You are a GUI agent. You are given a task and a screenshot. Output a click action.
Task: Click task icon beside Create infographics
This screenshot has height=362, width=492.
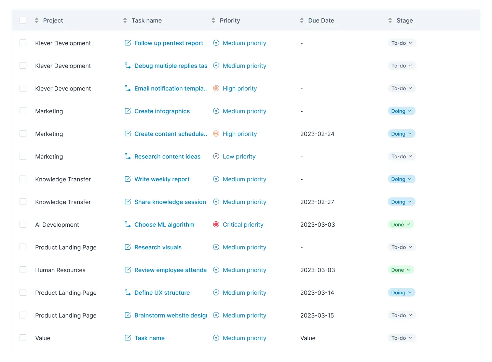(x=128, y=111)
